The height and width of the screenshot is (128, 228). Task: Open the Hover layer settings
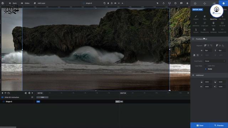tap(213, 24)
